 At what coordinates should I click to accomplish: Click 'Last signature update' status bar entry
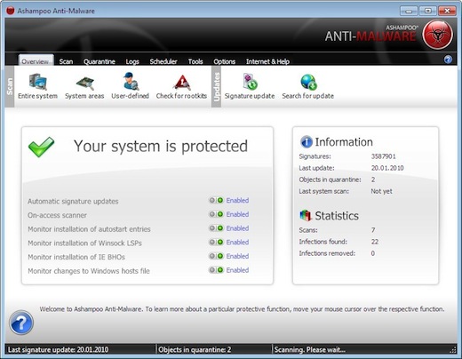(58, 350)
